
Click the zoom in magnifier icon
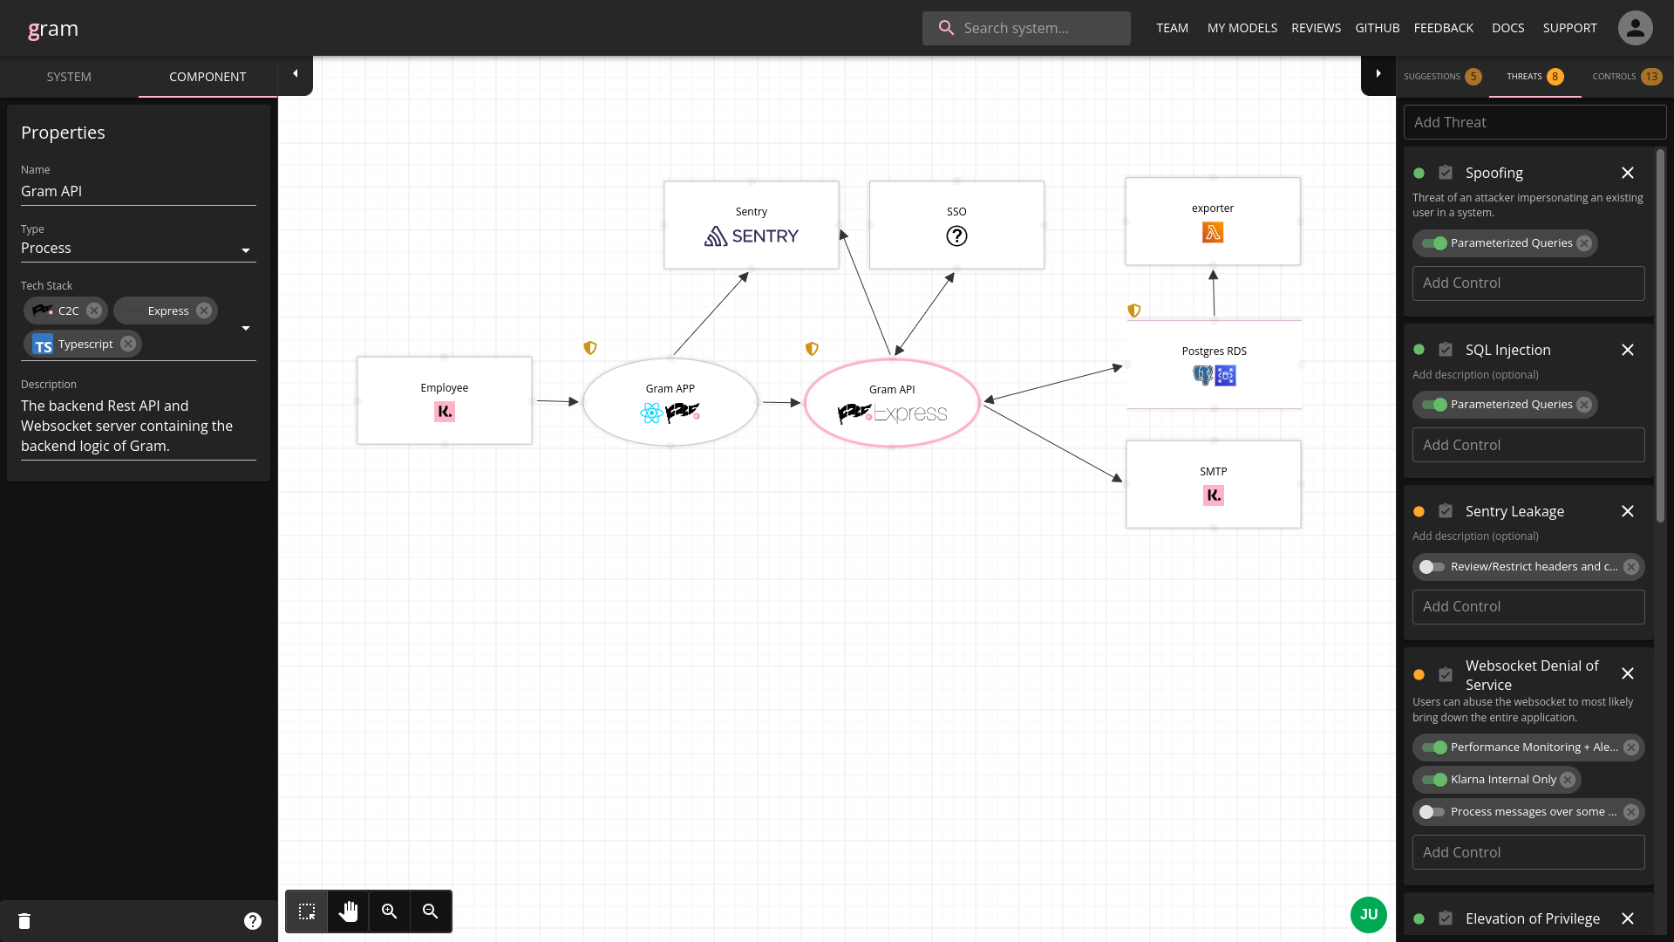tap(390, 911)
